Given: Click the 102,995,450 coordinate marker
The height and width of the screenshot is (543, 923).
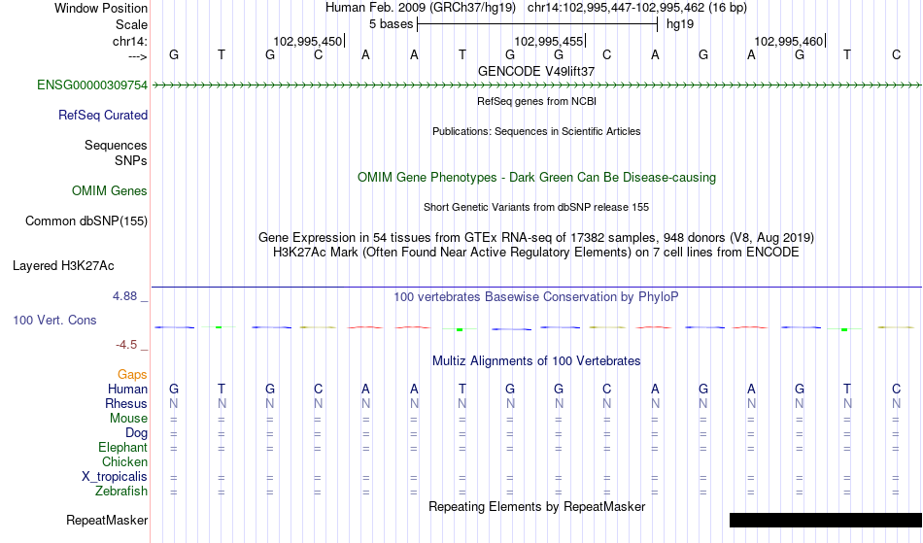Looking at the screenshot, I should point(308,41).
